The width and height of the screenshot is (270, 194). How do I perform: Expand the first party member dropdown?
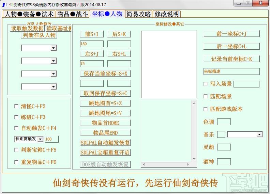coord(54,48)
